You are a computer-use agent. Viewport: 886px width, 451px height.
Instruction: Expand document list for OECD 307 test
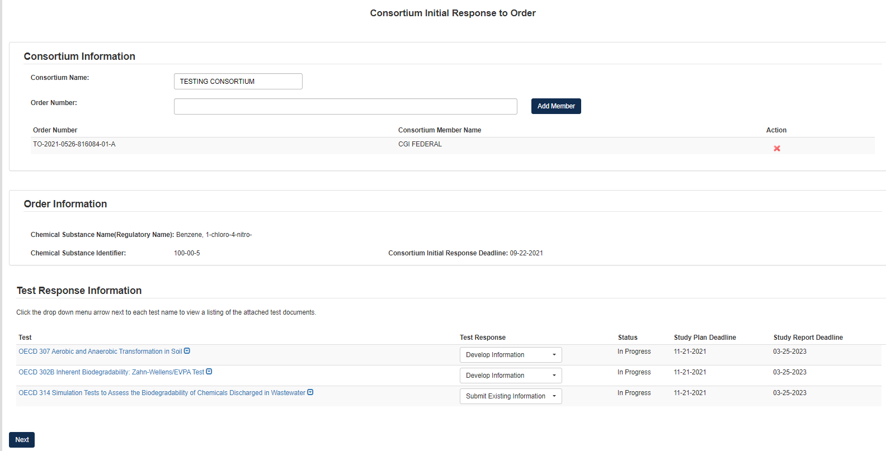[187, 351]
